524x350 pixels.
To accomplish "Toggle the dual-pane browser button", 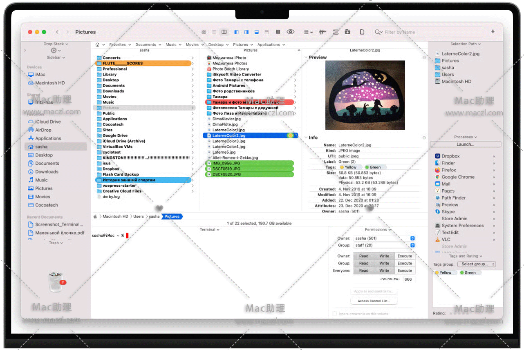I will pyautogui.click(x=278, y=32).
